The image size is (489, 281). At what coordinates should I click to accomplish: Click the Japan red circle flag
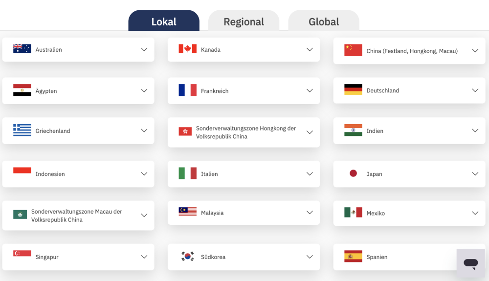[353, 173]
